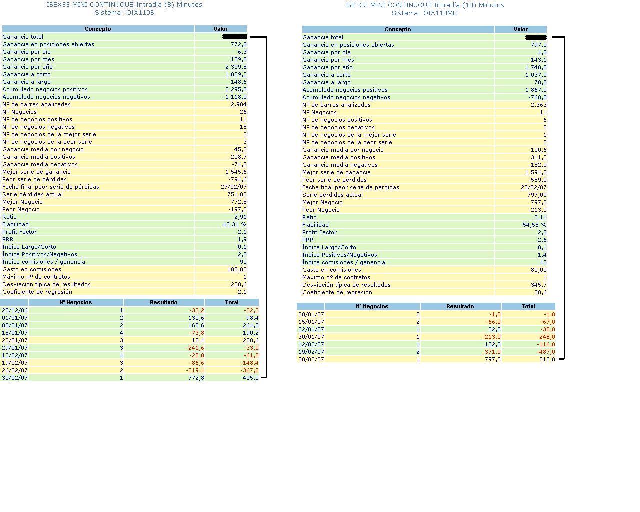Select the accumulated positives value 1.867,0
The width and height of the screenshot is (640, 512).
[536, 90]
